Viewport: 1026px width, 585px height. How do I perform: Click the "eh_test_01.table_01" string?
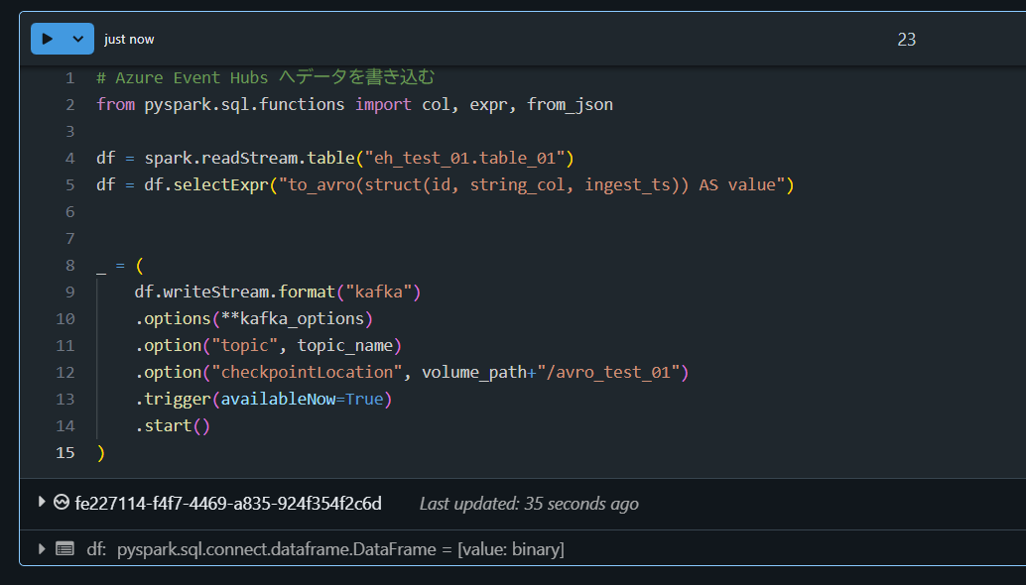point(464,159)
